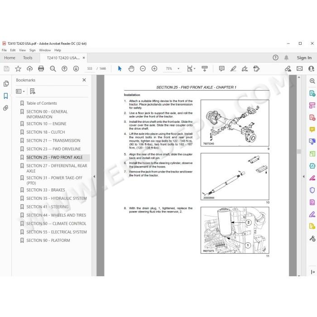Print the document with printer icon
The height and width of the screenshot is (317, 317).
point(41,69)
